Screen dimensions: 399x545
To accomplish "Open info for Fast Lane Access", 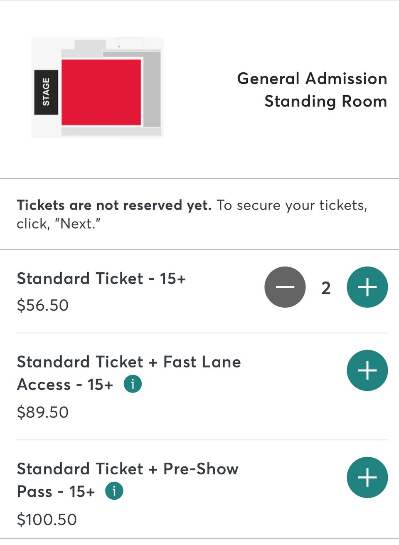I will [x=133, y=384].
